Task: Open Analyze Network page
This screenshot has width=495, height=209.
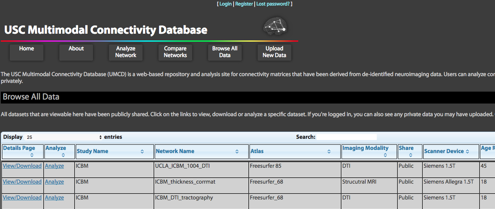Action: pyautogui.click(x=126, y=52)
